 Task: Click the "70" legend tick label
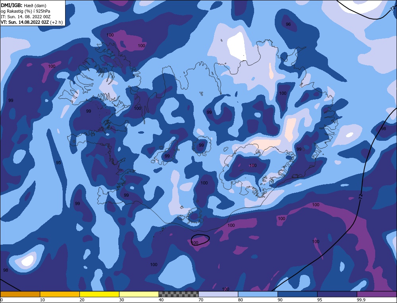pyautogui.click(x=201, y=300)
